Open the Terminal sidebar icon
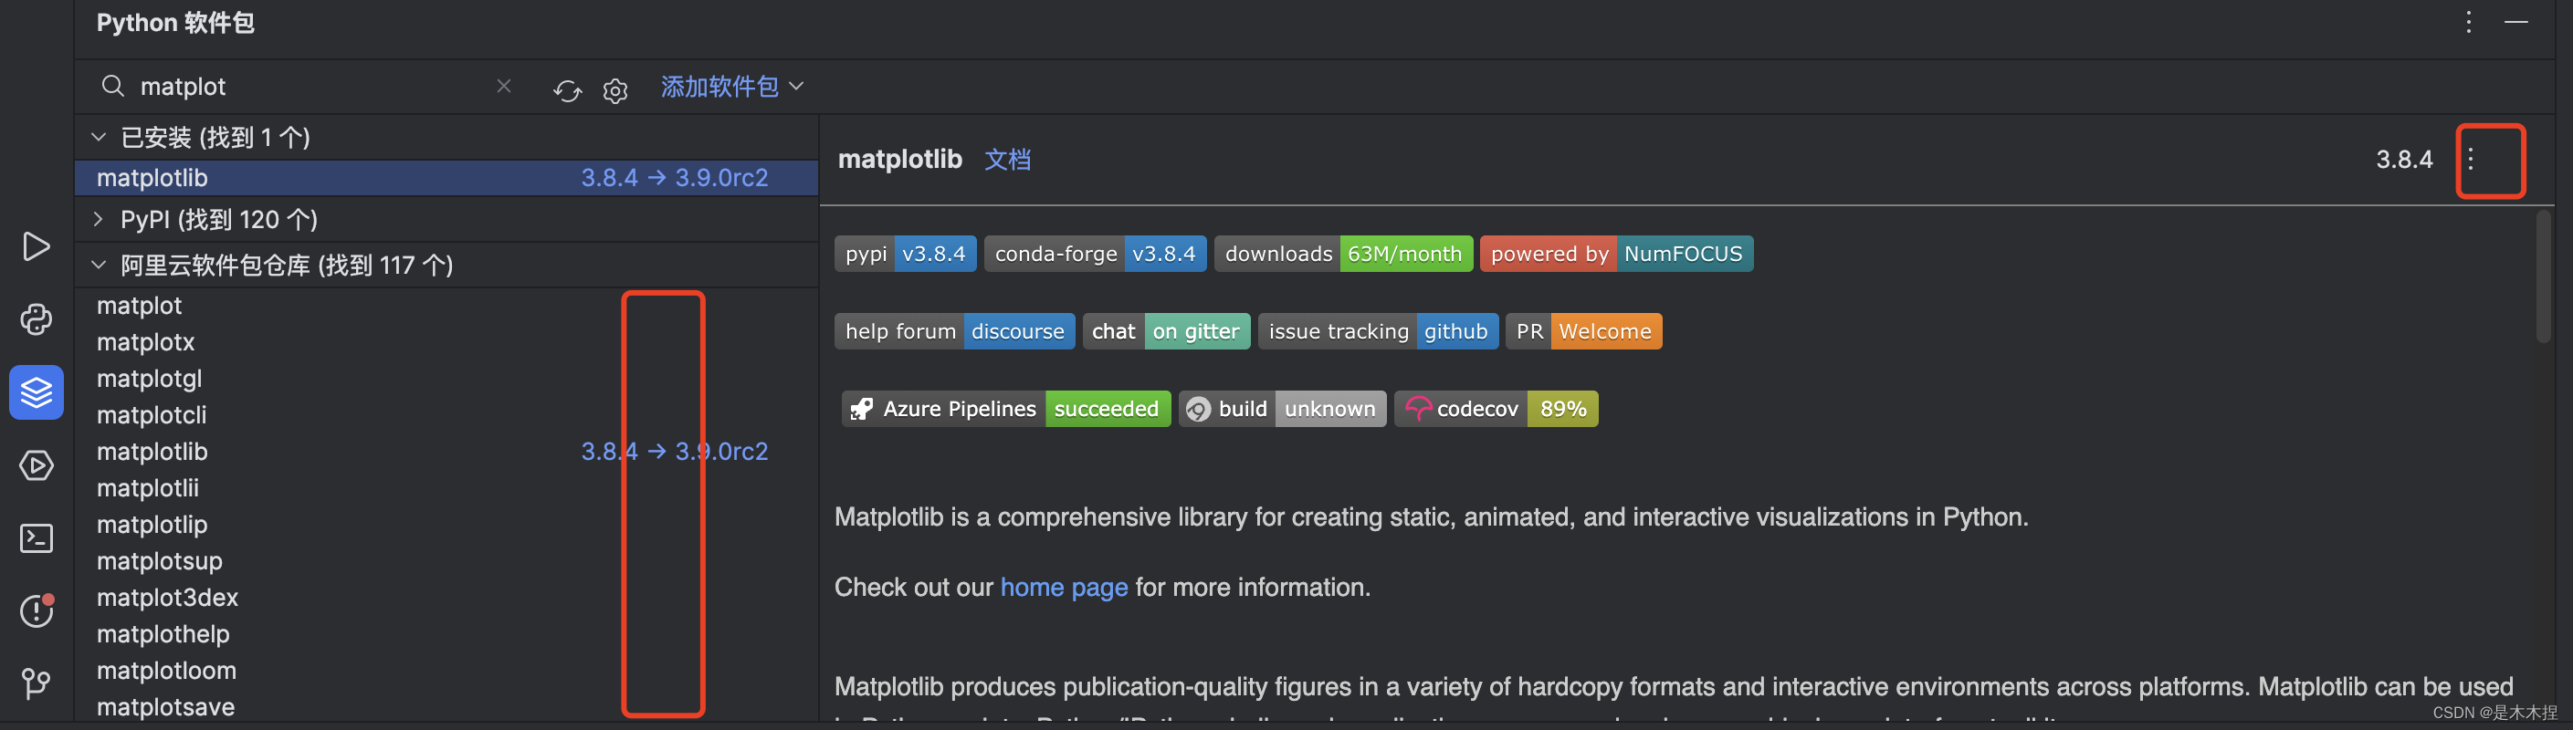 point(36,538)
